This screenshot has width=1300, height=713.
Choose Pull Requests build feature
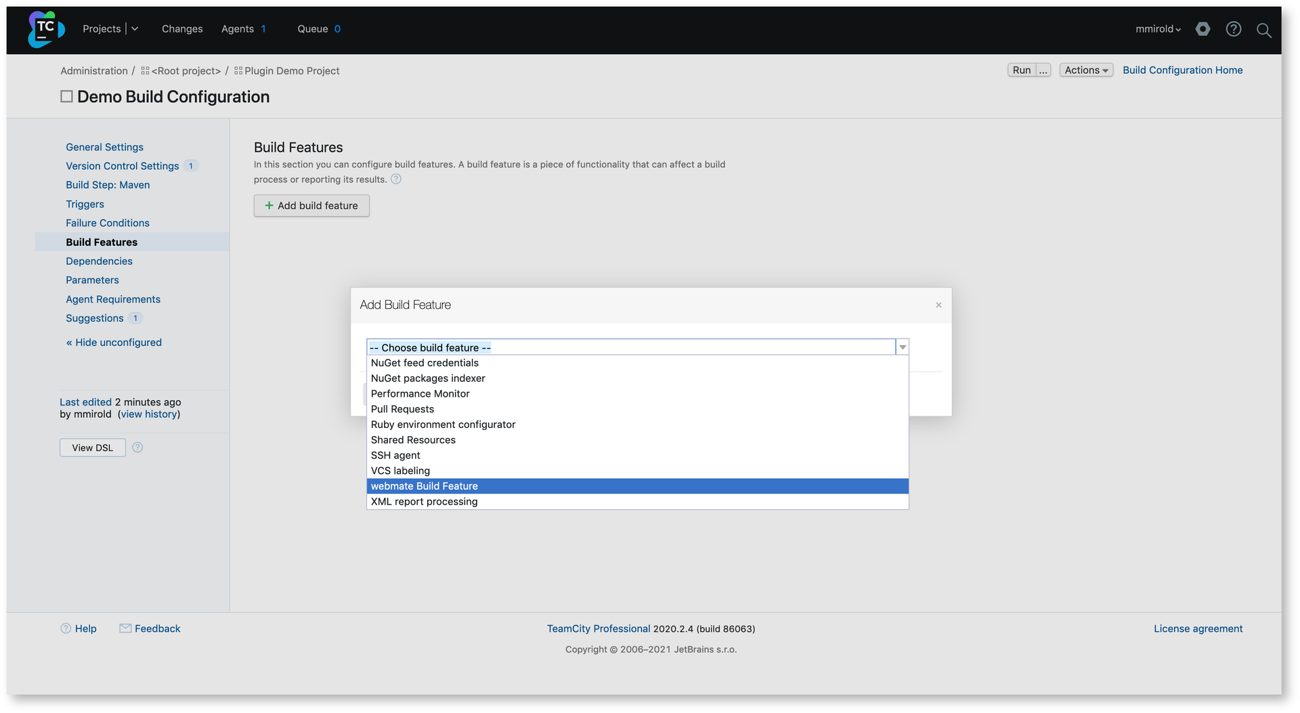pos(638,410)
